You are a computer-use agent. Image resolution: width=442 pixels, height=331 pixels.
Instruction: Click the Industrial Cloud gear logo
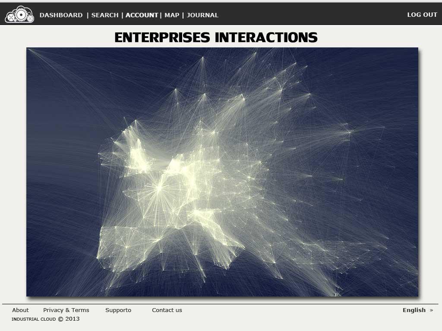pyautogui.click(x=19, y=14)
